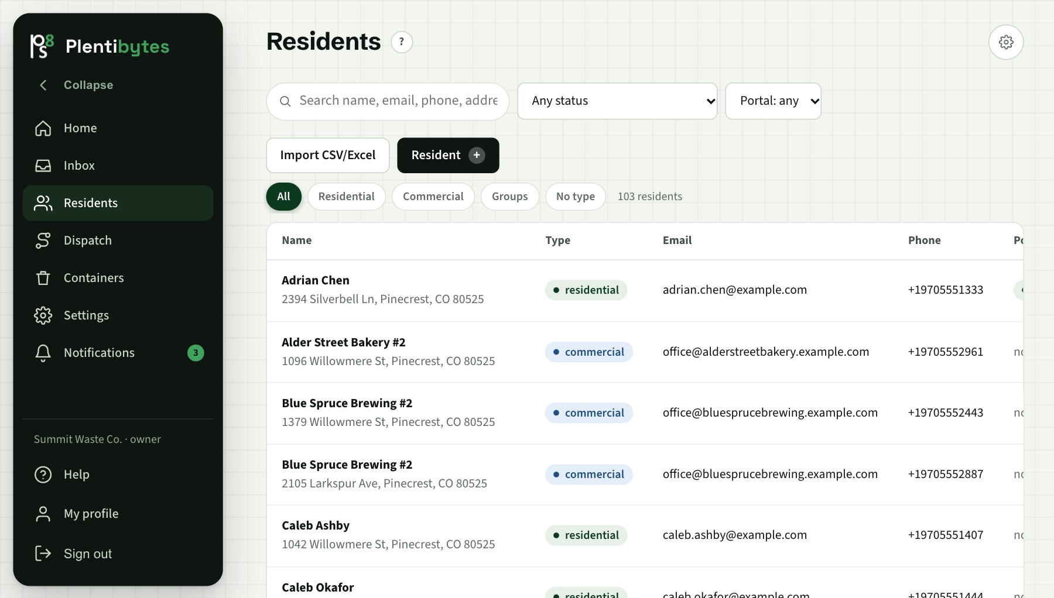Click the Containers trash bin icon
Screen dimensions: 1054x598
(x=43, y=278)
